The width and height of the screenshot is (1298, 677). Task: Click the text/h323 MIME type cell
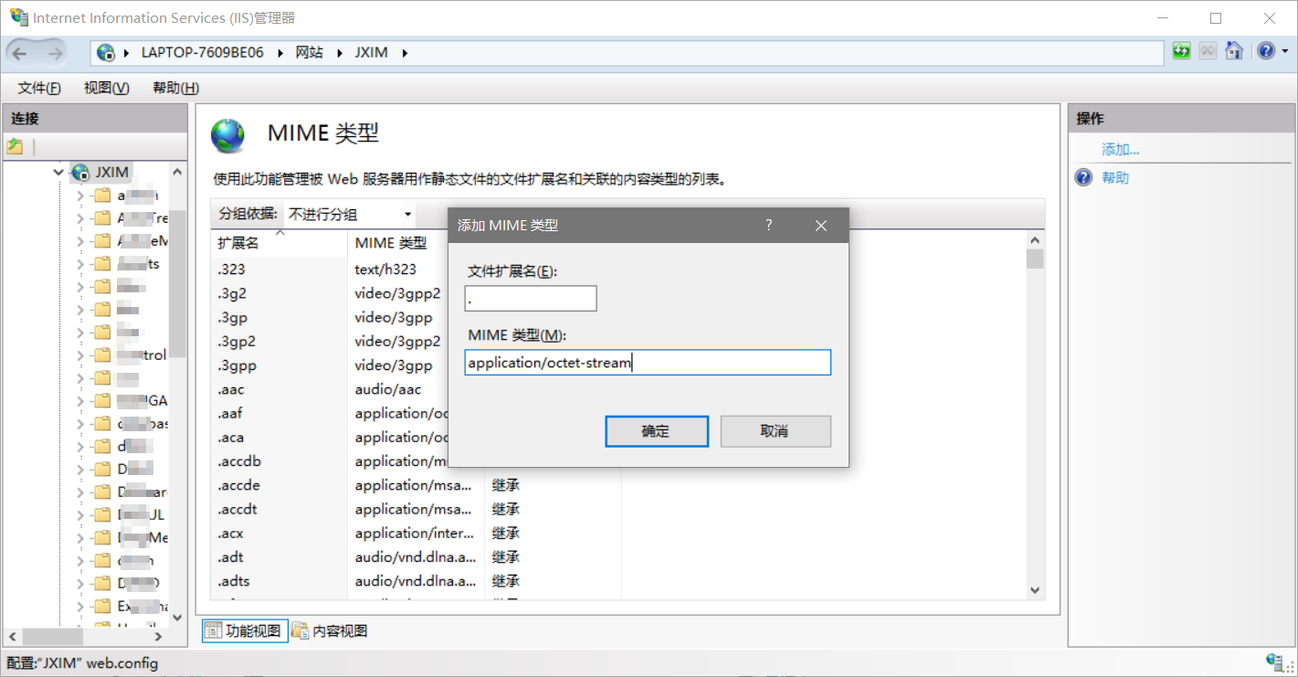[385, 269]
